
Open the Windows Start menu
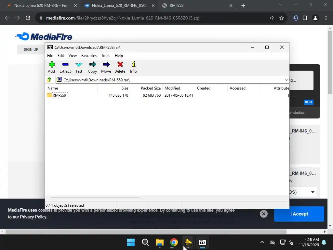pyautogui.click(x=131, y=242)
